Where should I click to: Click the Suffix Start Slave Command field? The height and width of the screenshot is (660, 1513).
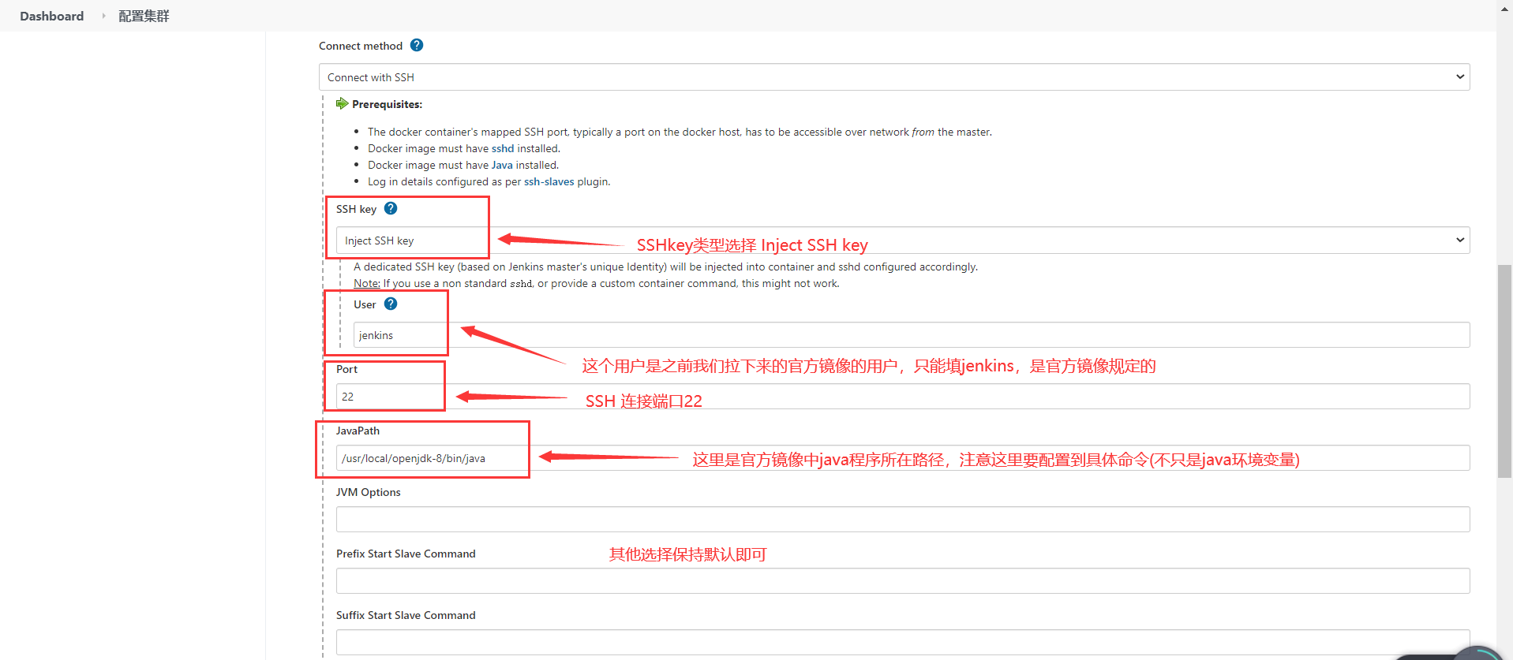point(902,642)
